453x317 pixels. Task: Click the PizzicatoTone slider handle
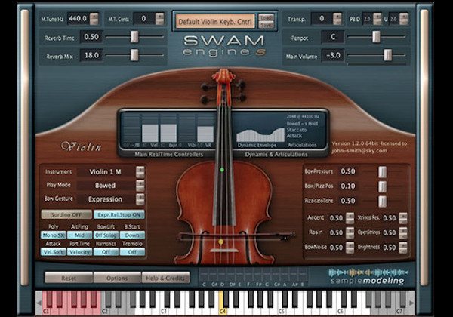pos(382,201)
